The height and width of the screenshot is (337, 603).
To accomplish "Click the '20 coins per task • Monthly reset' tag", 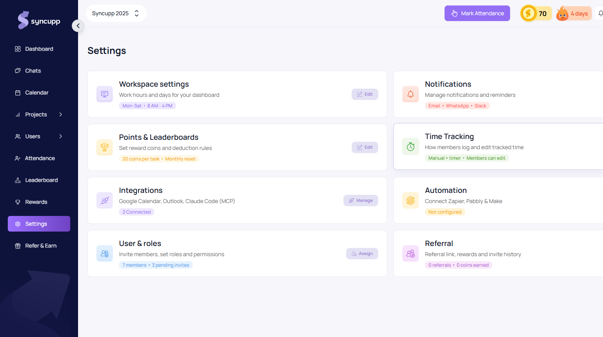I will point(159,159).
